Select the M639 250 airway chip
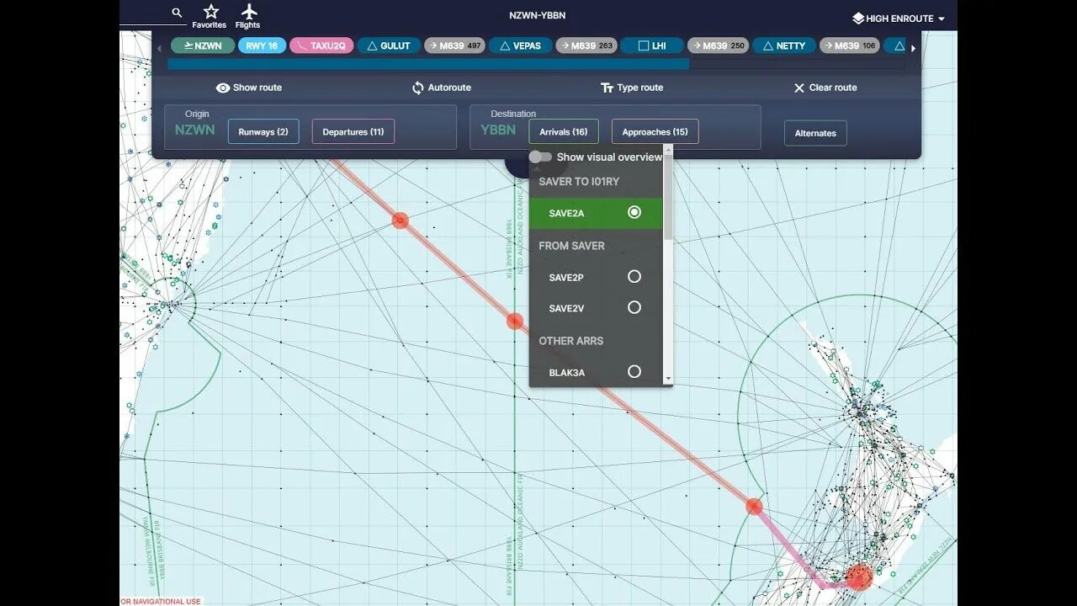The height and width of the screenshot is (606, 1077). coord(718,45)
